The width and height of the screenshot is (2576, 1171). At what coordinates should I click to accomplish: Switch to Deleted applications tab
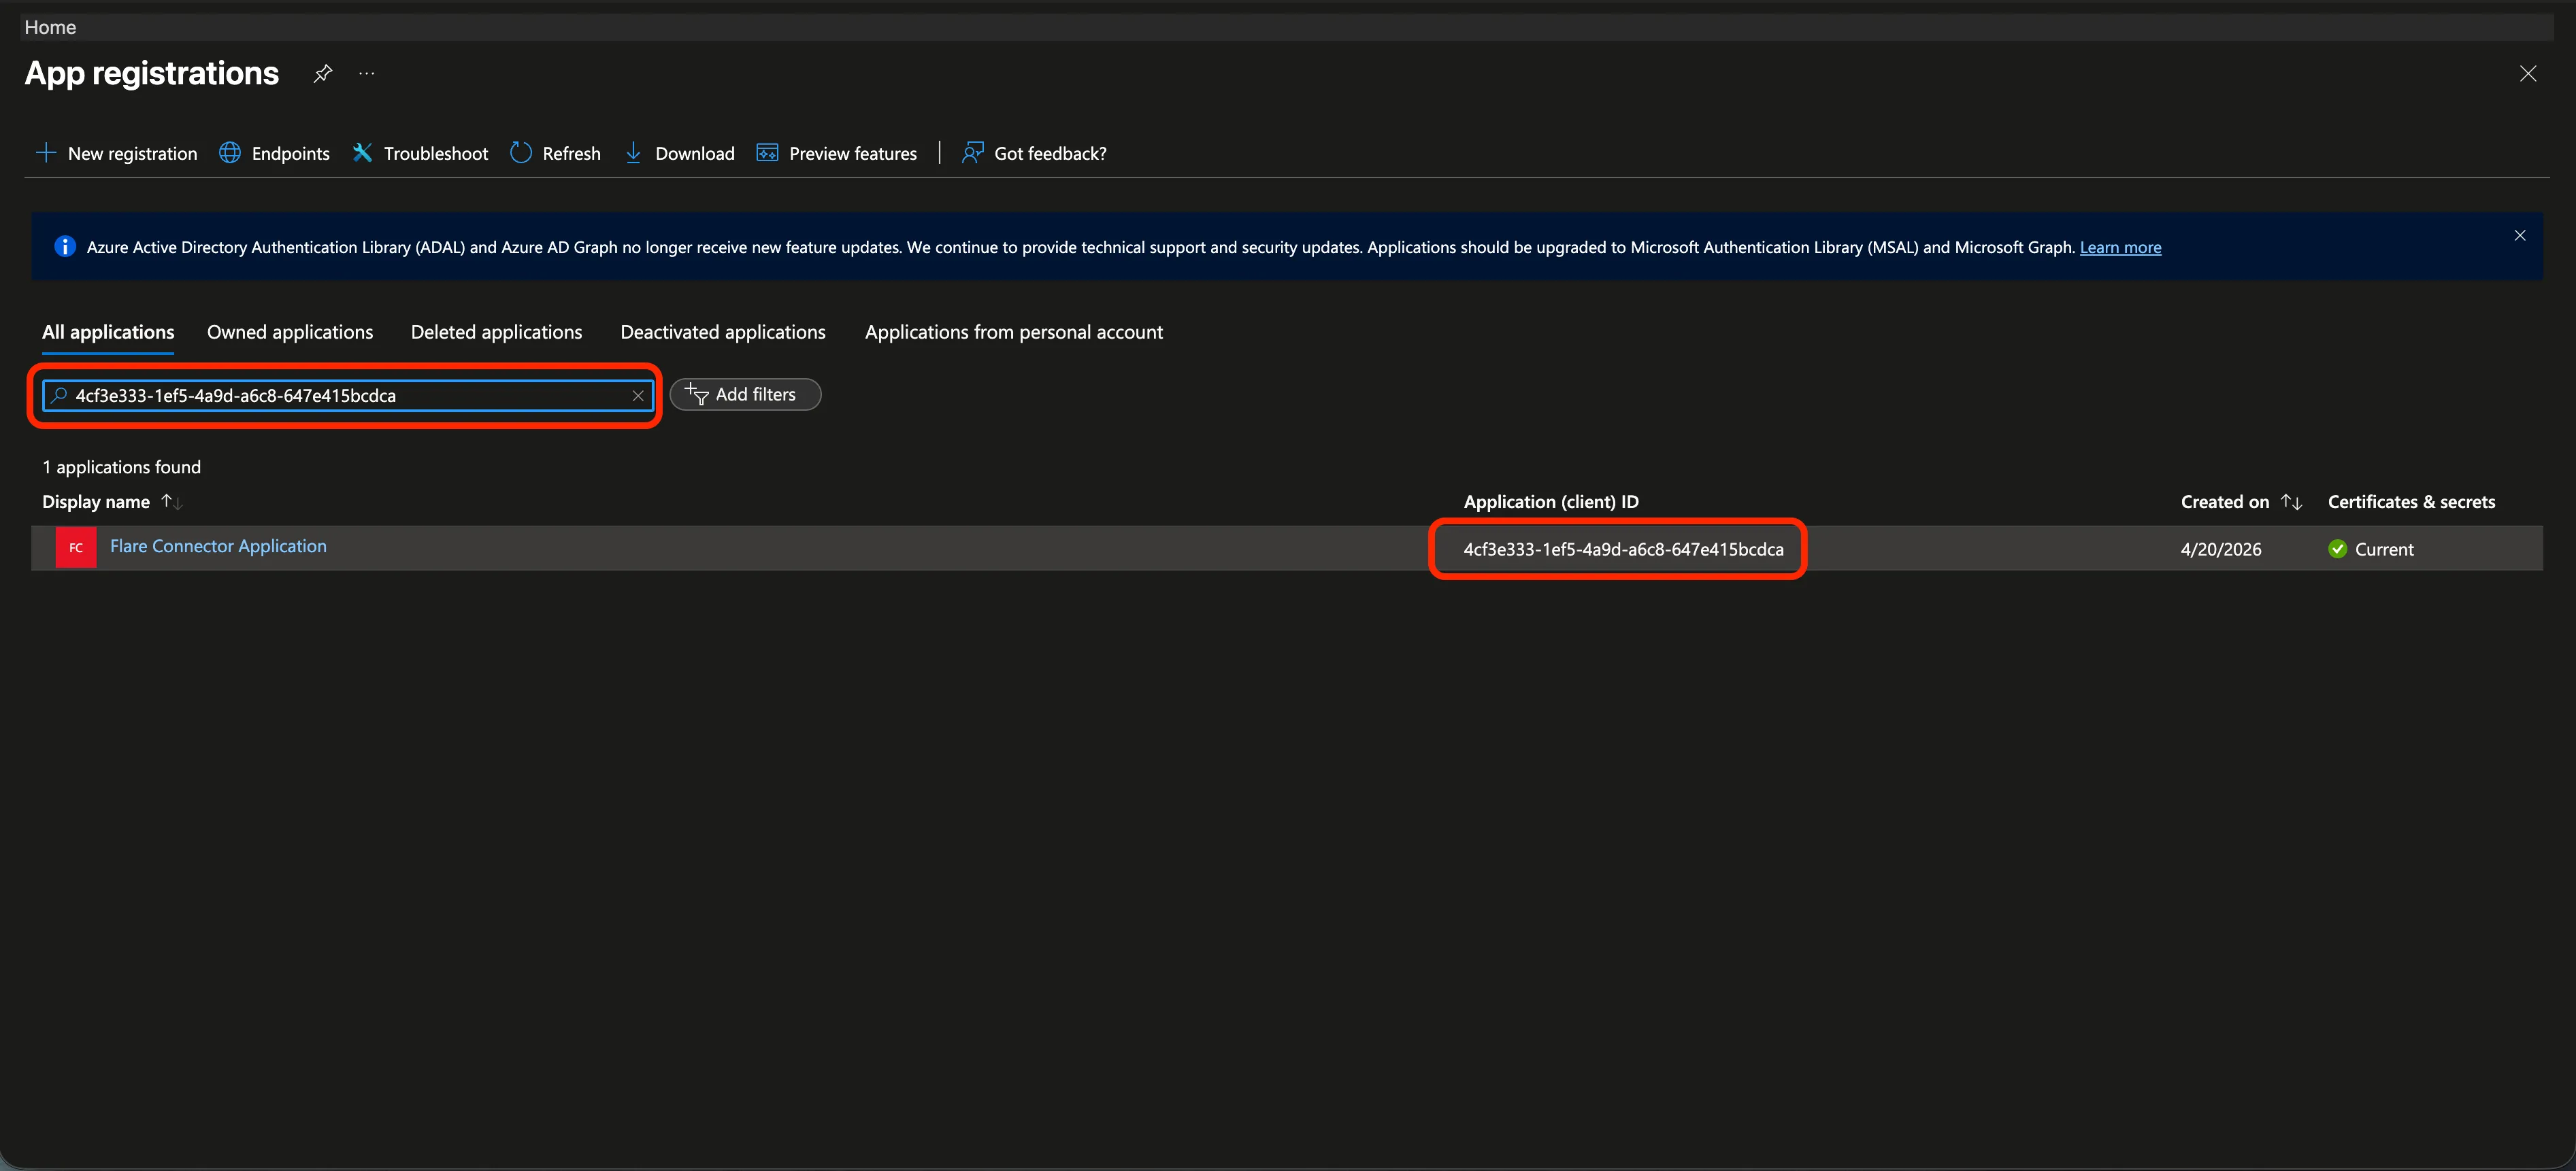(x=496, y=332)
